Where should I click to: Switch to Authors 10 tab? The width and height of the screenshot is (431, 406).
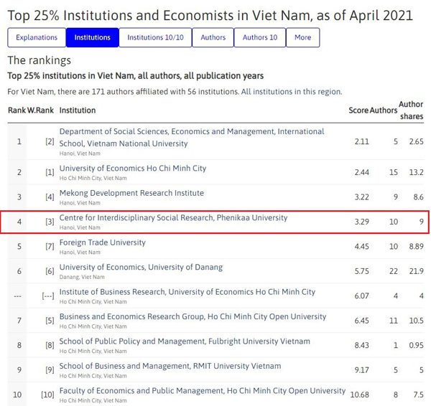click(260, 37)
